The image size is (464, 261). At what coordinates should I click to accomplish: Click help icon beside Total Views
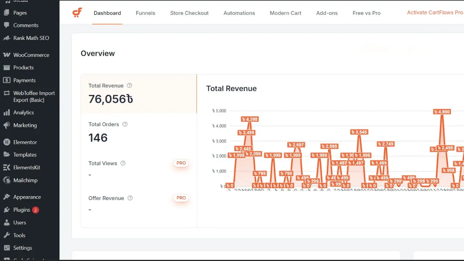pos(123,163)
